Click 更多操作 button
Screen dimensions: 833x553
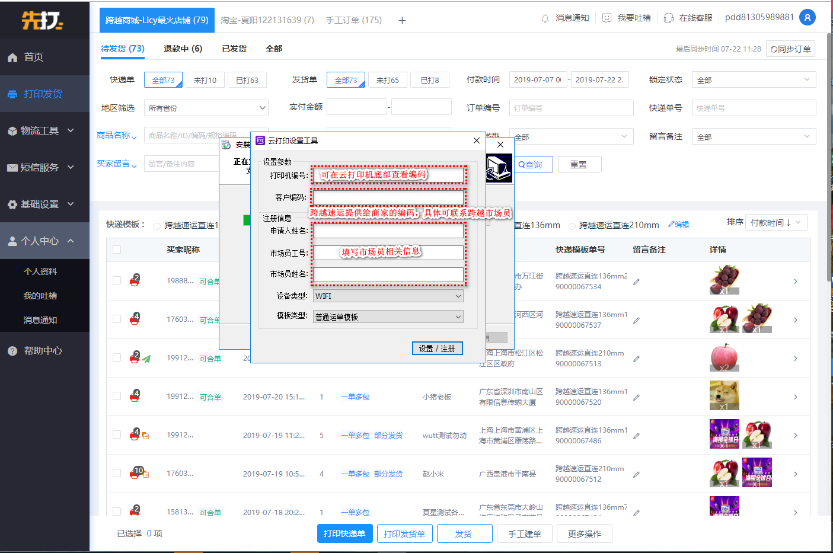click(x=585, y=533)
